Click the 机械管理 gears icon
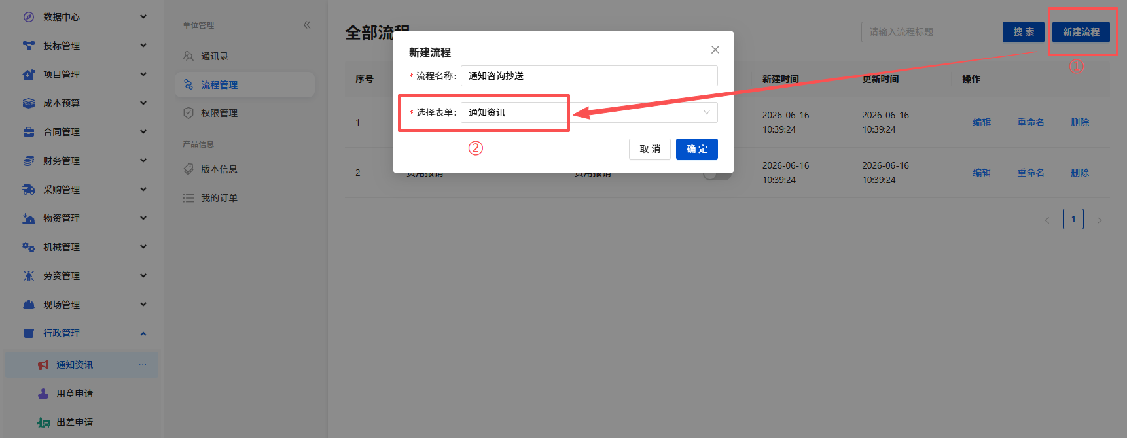1127x438 pixels. [x=29, y=247]
